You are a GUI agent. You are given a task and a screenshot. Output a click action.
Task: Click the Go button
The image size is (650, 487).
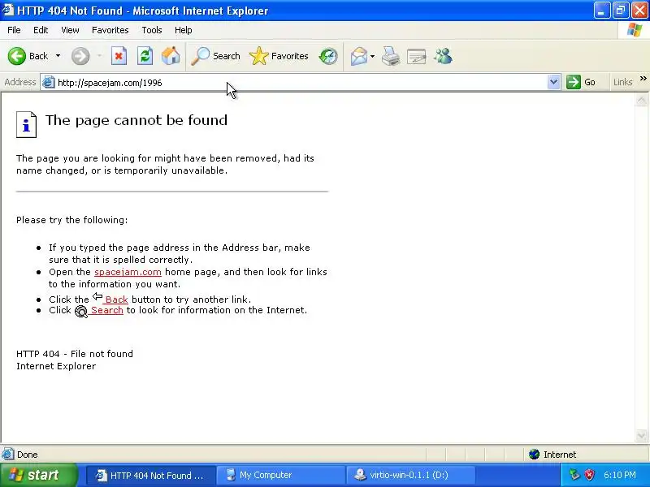pyautogui.click(x=581, y=82)
